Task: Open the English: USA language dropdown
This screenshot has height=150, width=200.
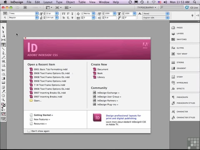Action: [x=167, y=18]
